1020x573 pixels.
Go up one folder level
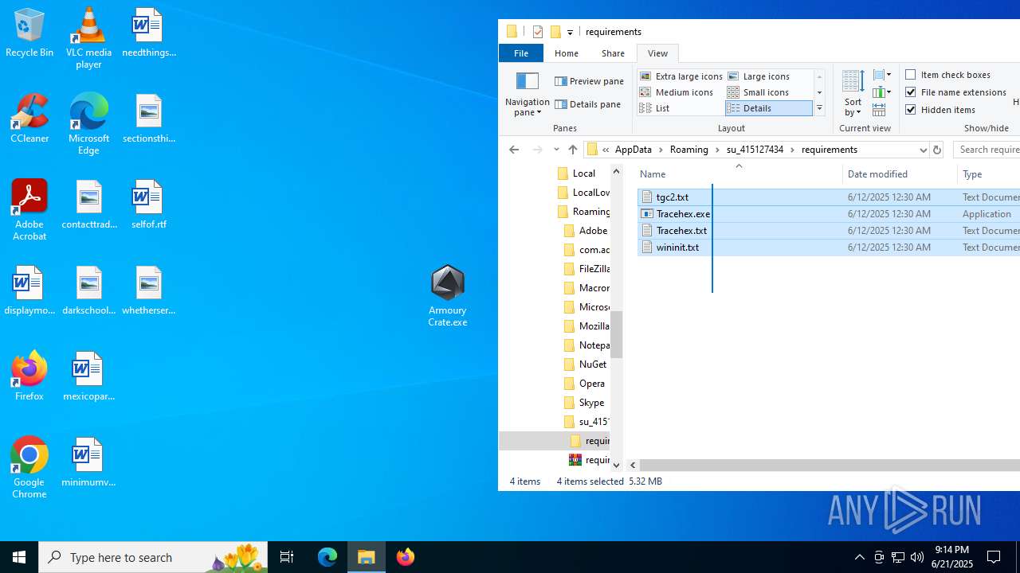572,150
